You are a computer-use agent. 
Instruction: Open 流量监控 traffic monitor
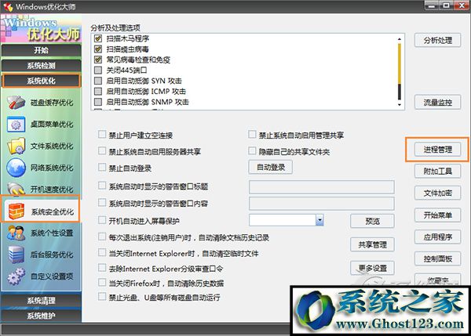click(x=438, y=103)
